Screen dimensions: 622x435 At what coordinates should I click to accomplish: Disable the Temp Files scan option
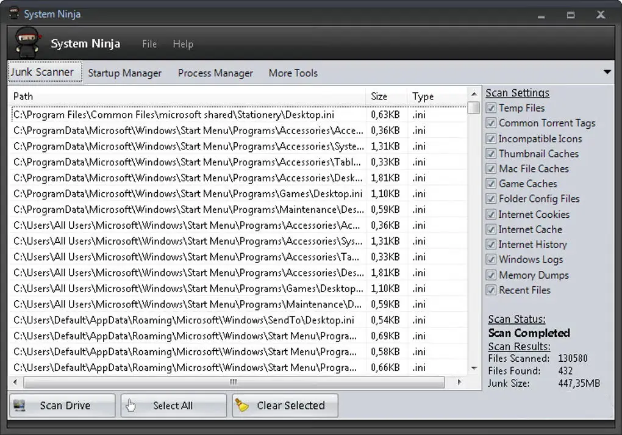click(491, 108)
